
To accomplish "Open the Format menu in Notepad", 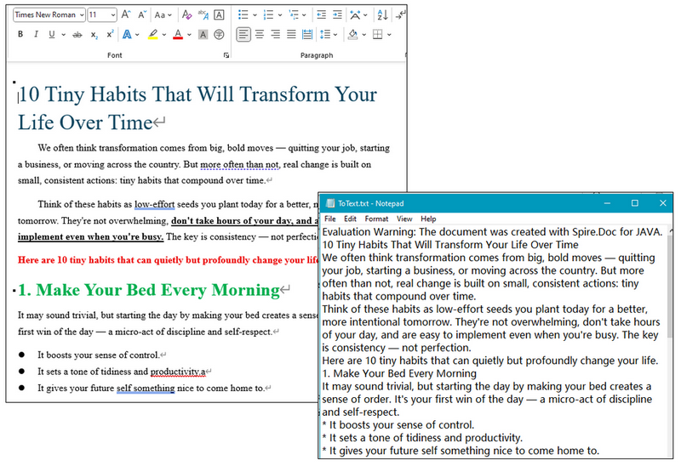I will [376, 219].
